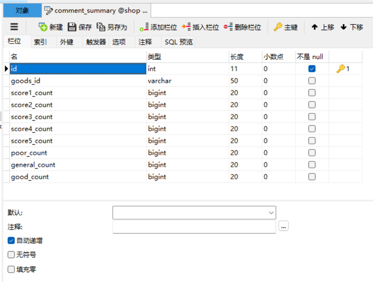
Task: Check not-null for score2_count
Action: [x=312, y=105]
